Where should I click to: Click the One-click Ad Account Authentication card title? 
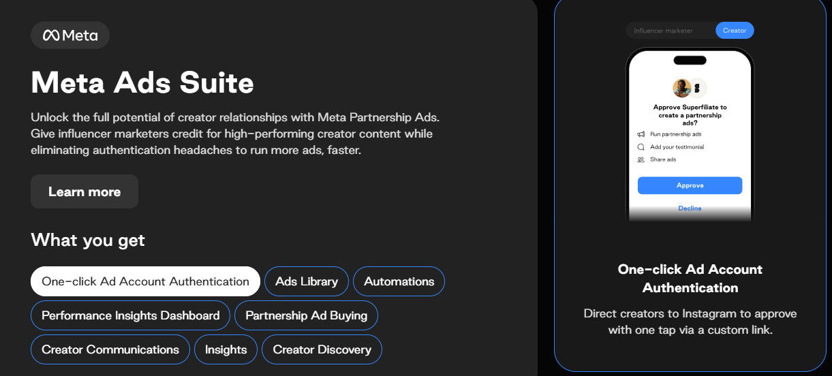coord(690,278)
